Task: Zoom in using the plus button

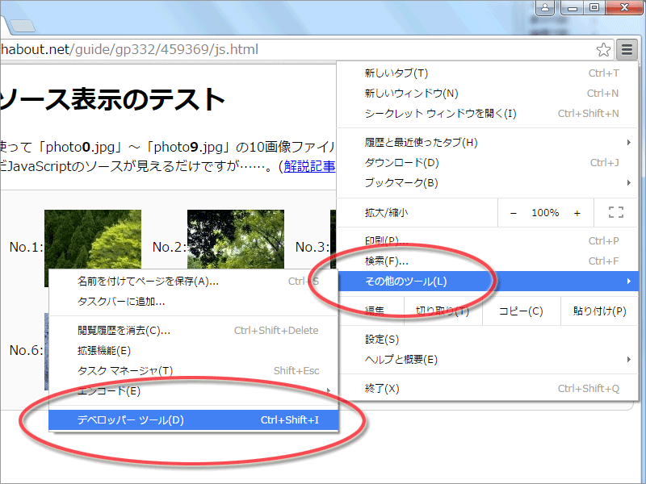Action: (576, 212)
